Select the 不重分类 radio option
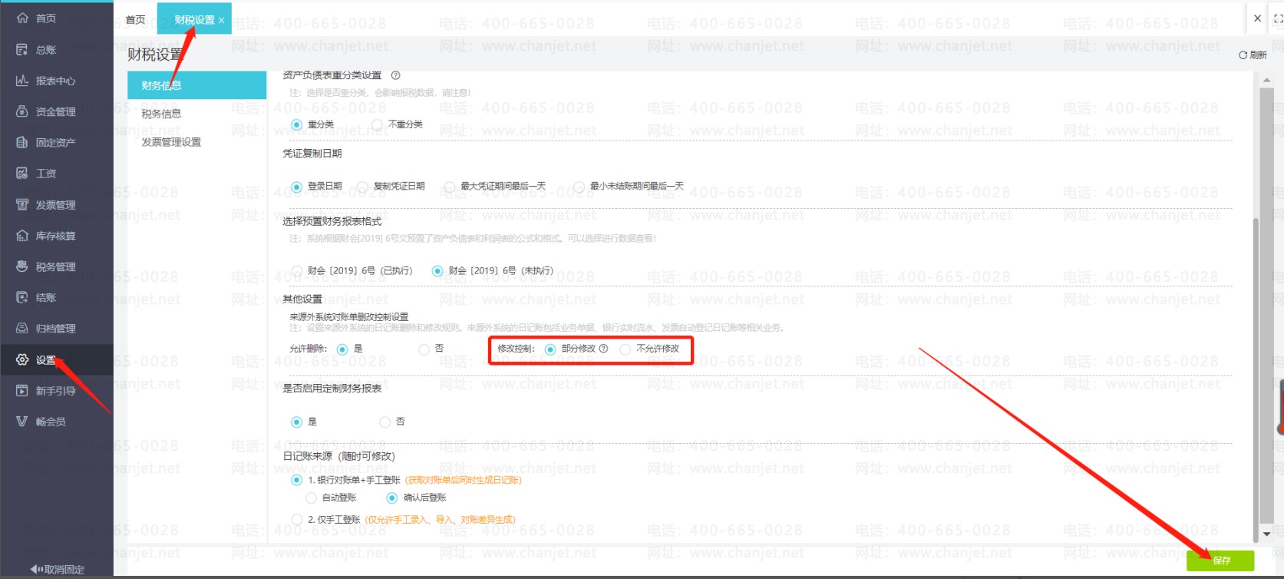1284x579 pixels. pos(377,124)
